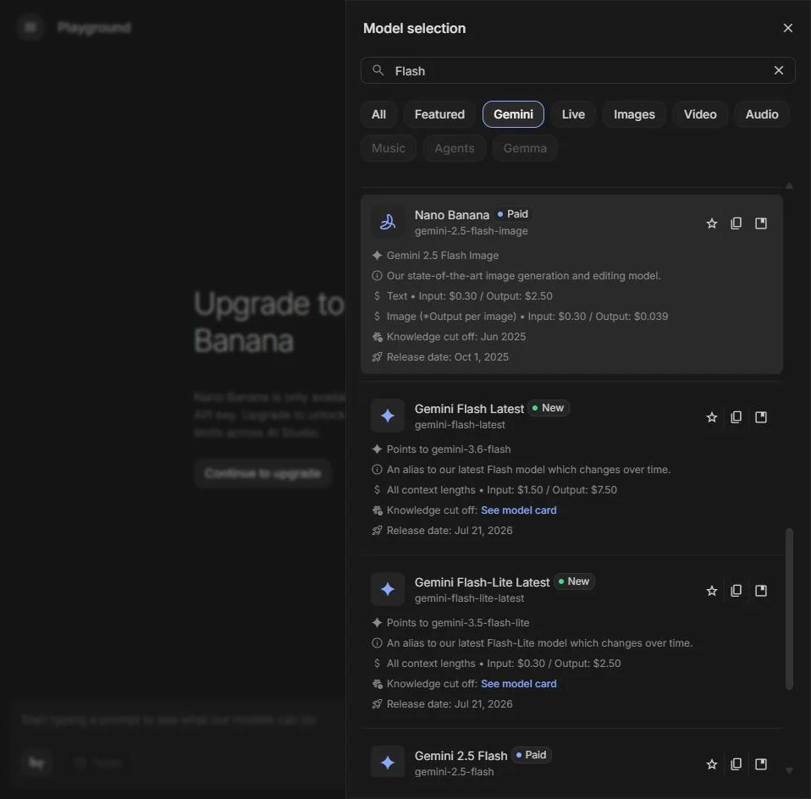
Task: Select the Images filter chip
Action: 634,114
